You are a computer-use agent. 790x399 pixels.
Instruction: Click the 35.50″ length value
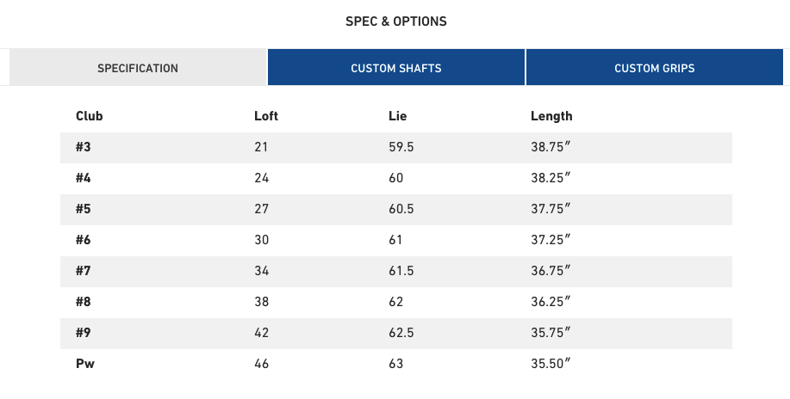(551, 364)
